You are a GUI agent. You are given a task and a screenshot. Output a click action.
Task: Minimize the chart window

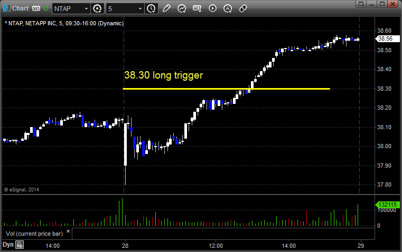coord(372,4)
